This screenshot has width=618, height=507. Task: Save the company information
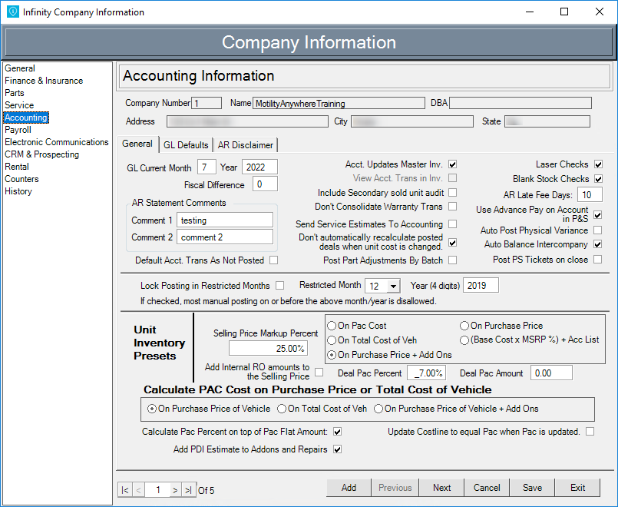coord(532,488)
